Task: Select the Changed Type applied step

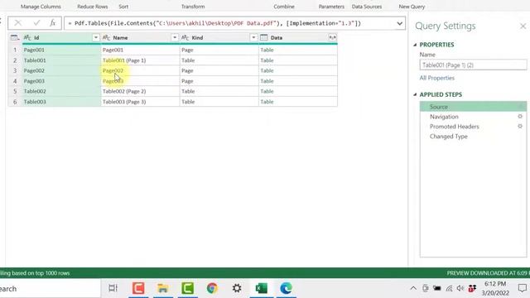Action: tap(473, 137)
